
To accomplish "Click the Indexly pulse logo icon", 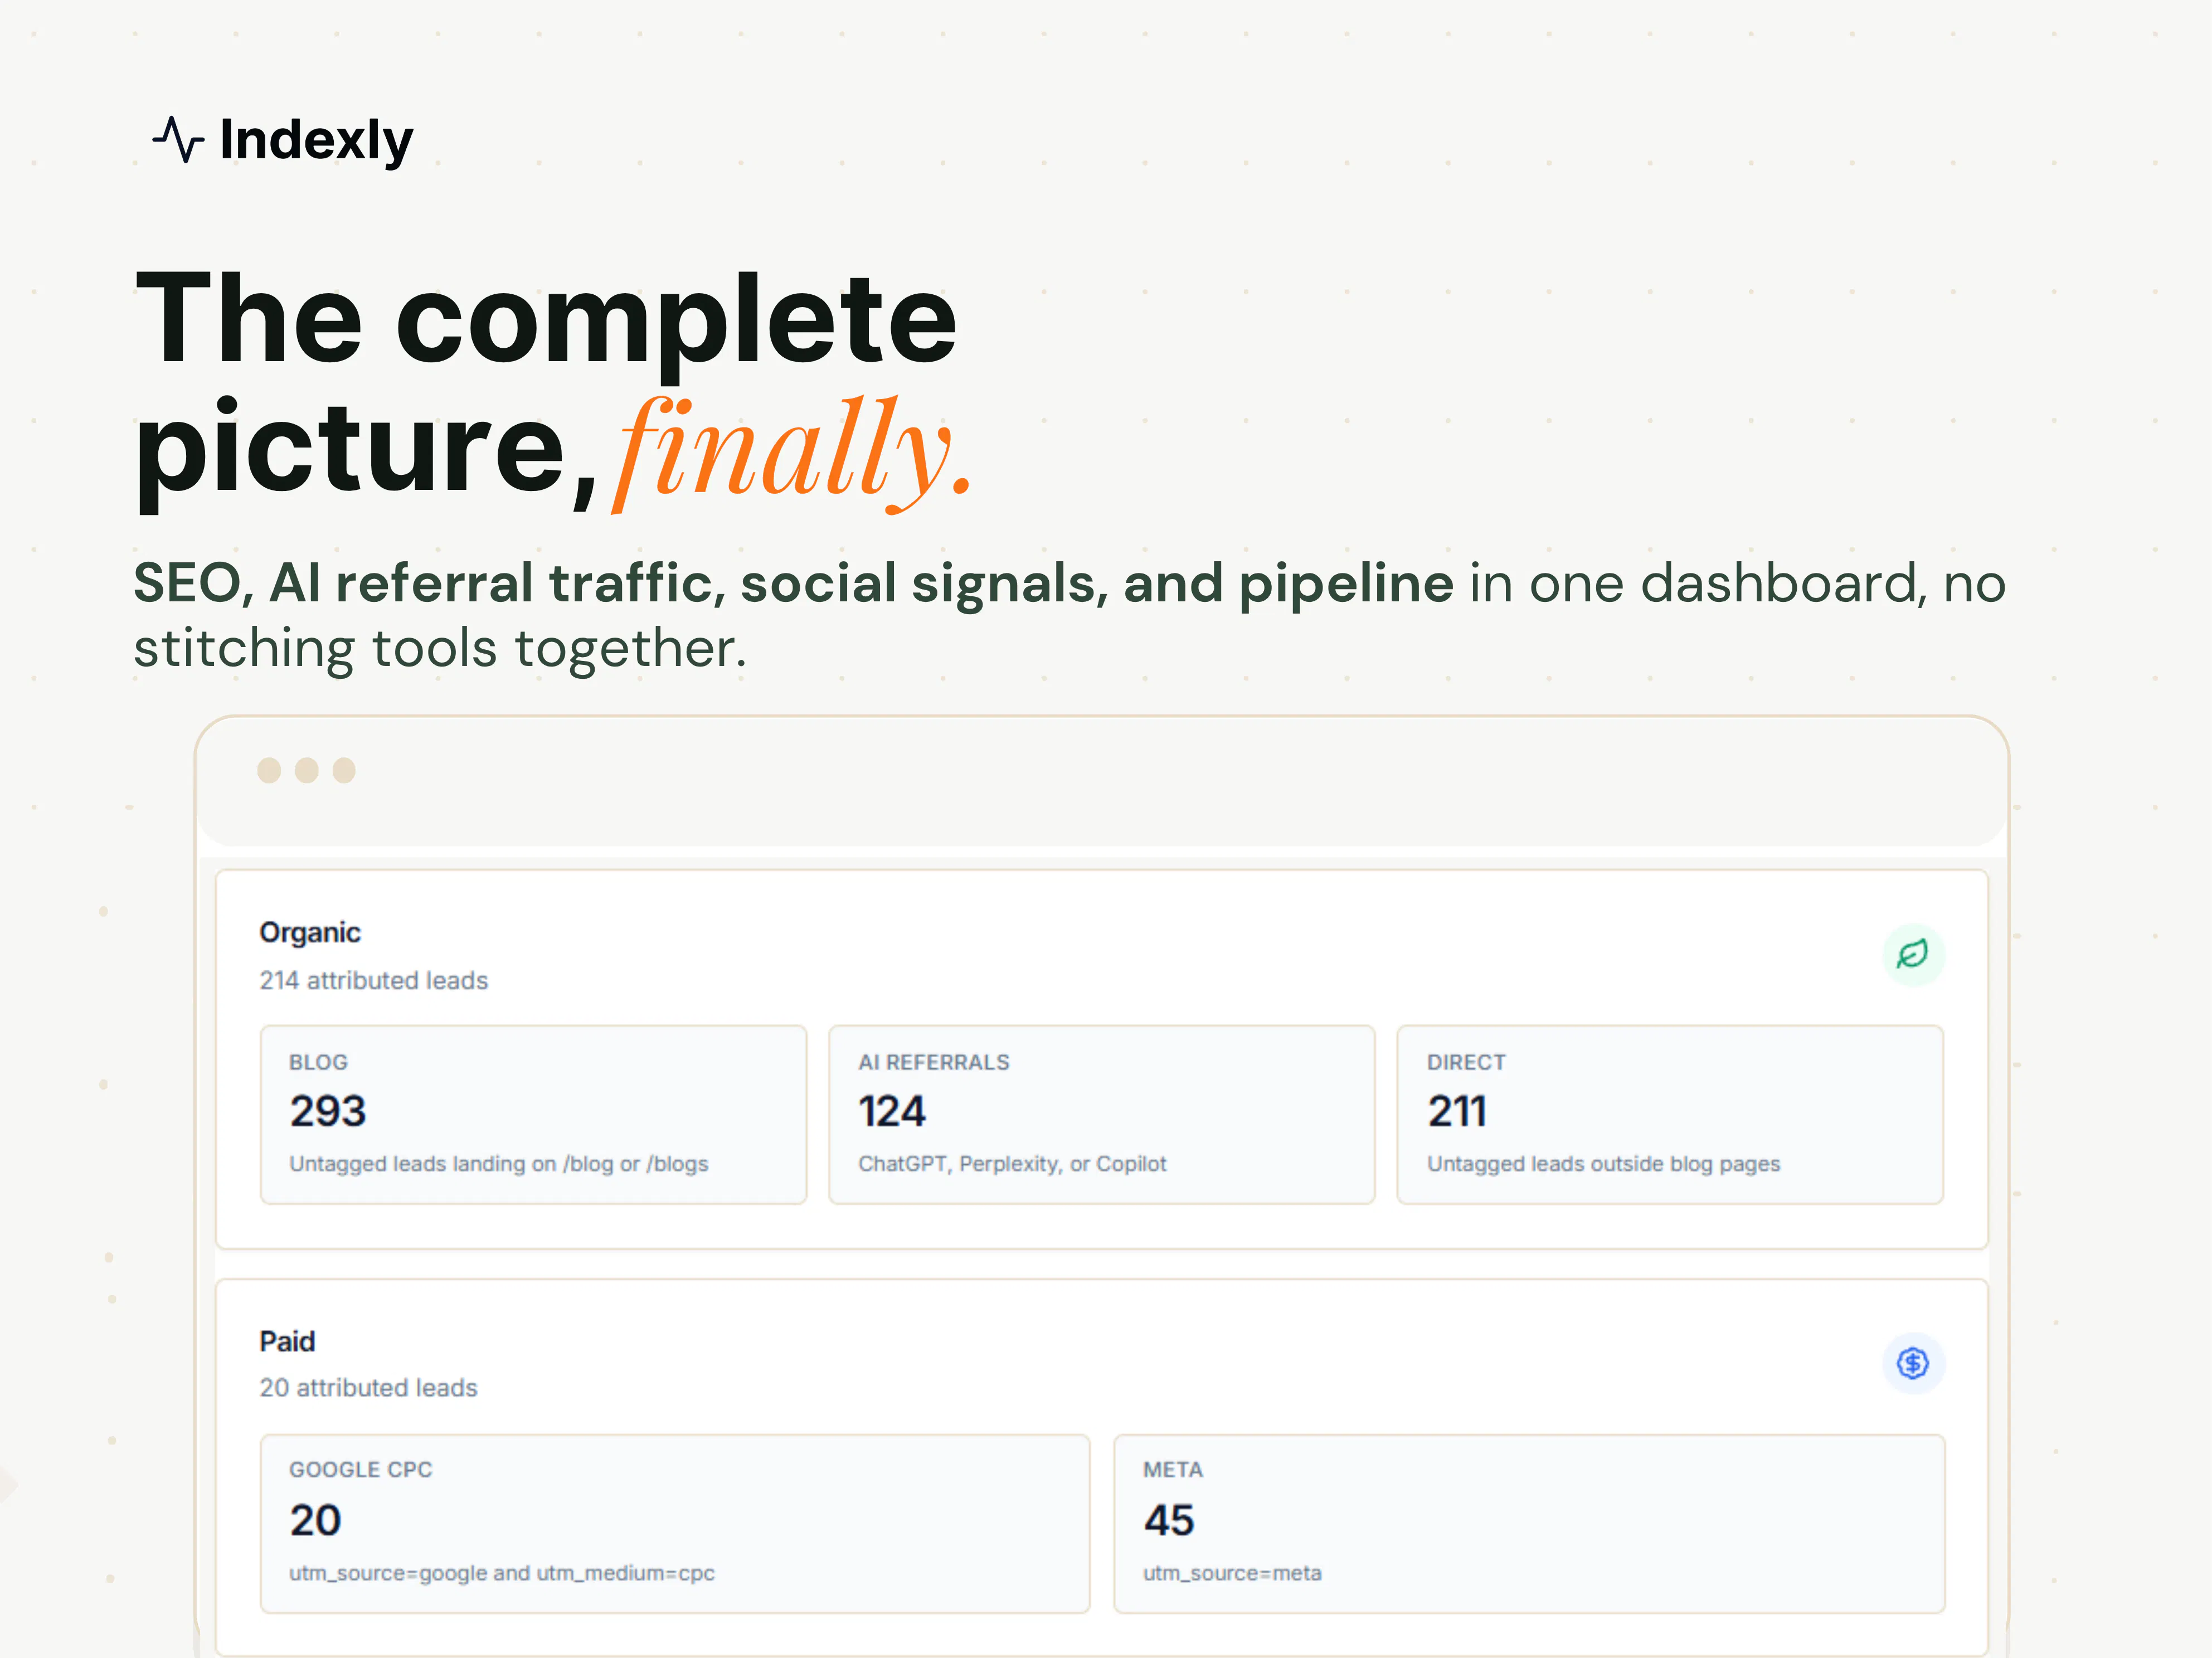I will (178, 139).
